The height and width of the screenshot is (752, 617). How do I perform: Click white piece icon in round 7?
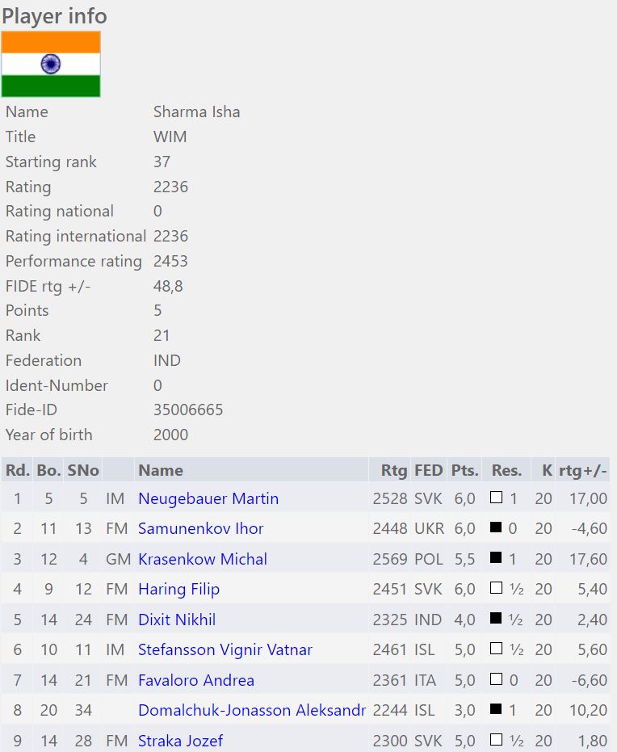click(496, 680)
